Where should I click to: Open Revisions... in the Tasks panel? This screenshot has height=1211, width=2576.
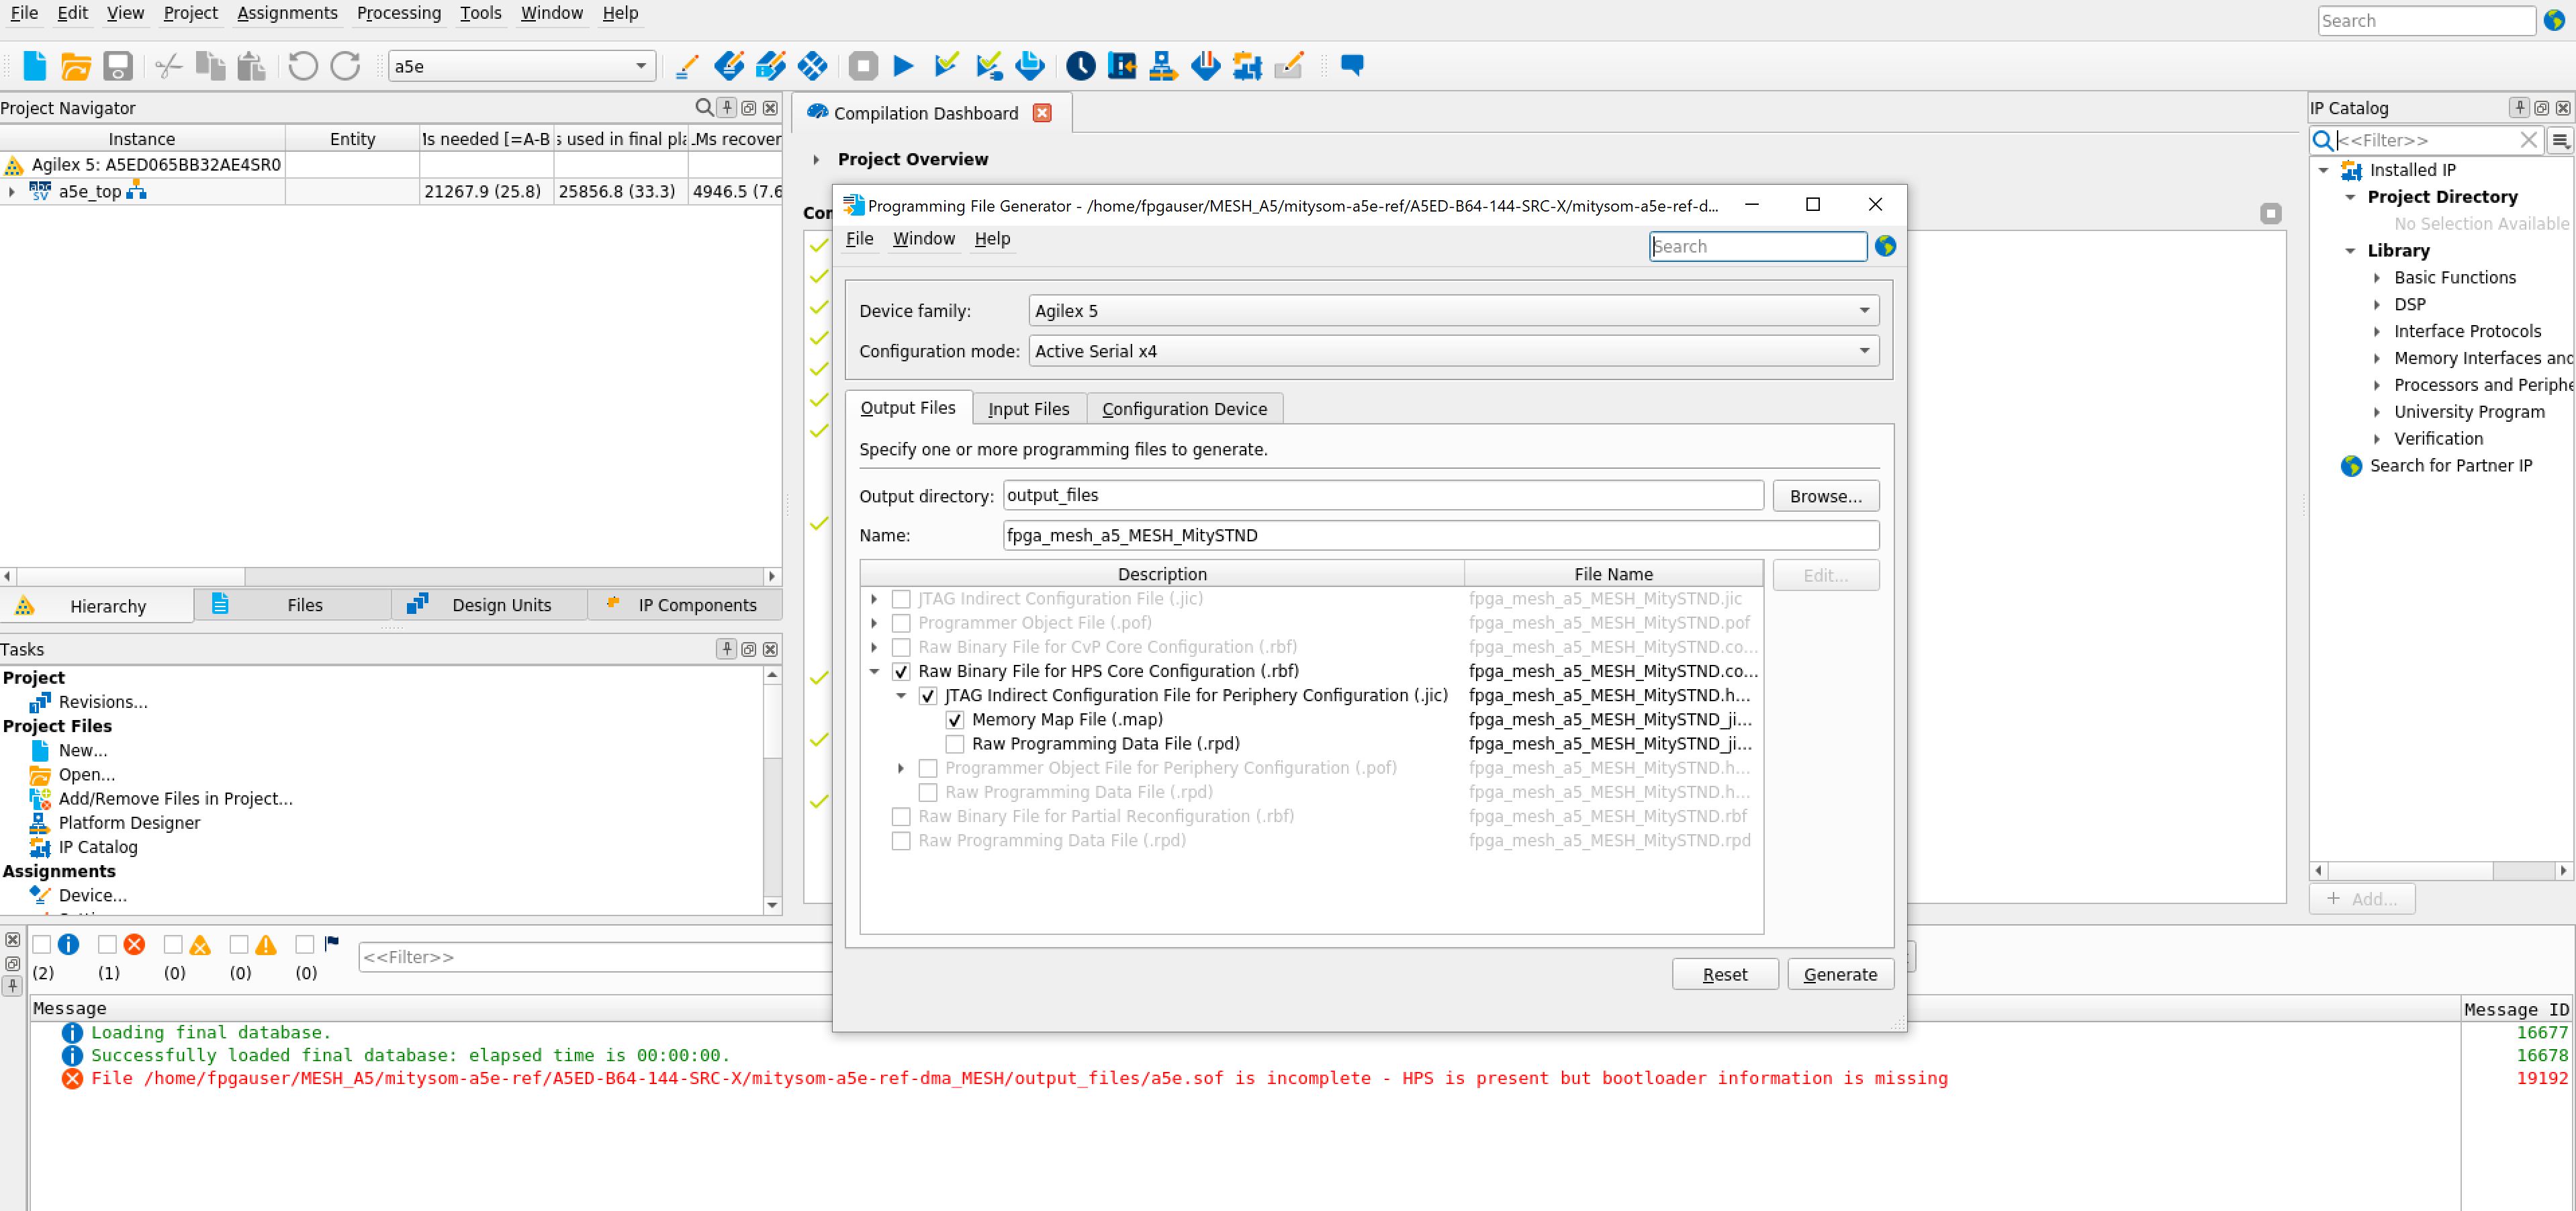[102, 702]
